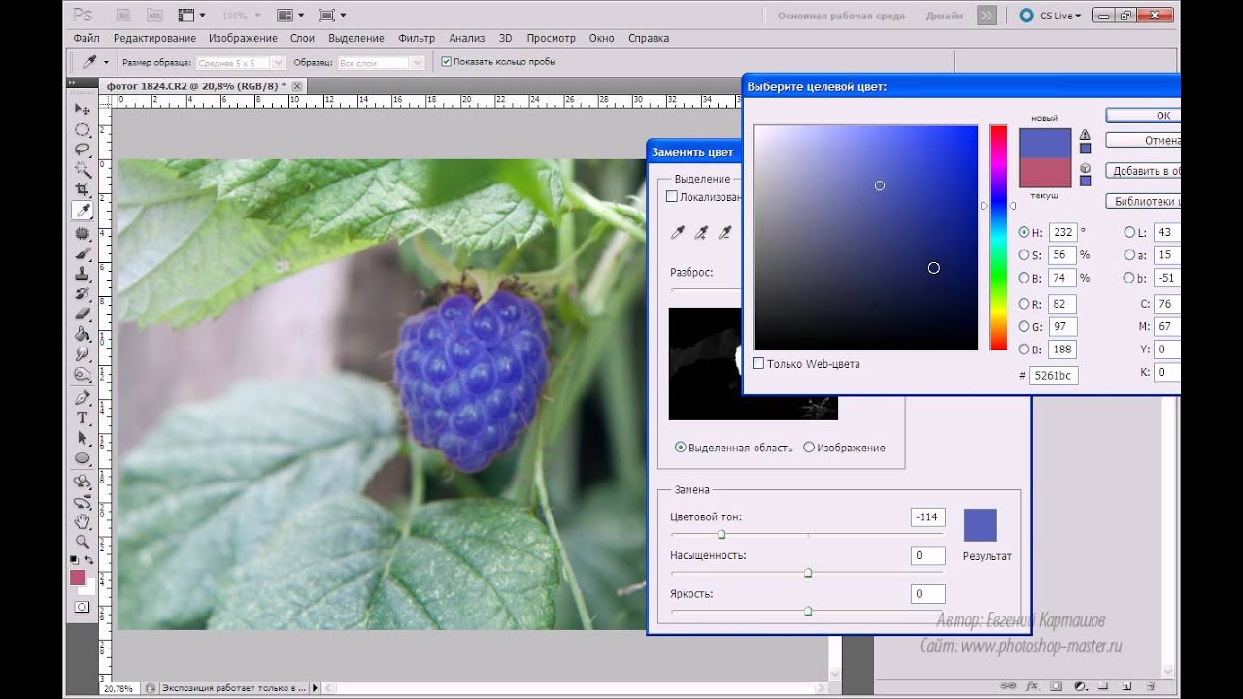Expand more workspaces double-arrow button
1243x699 pixels.
tap(987, 16)
